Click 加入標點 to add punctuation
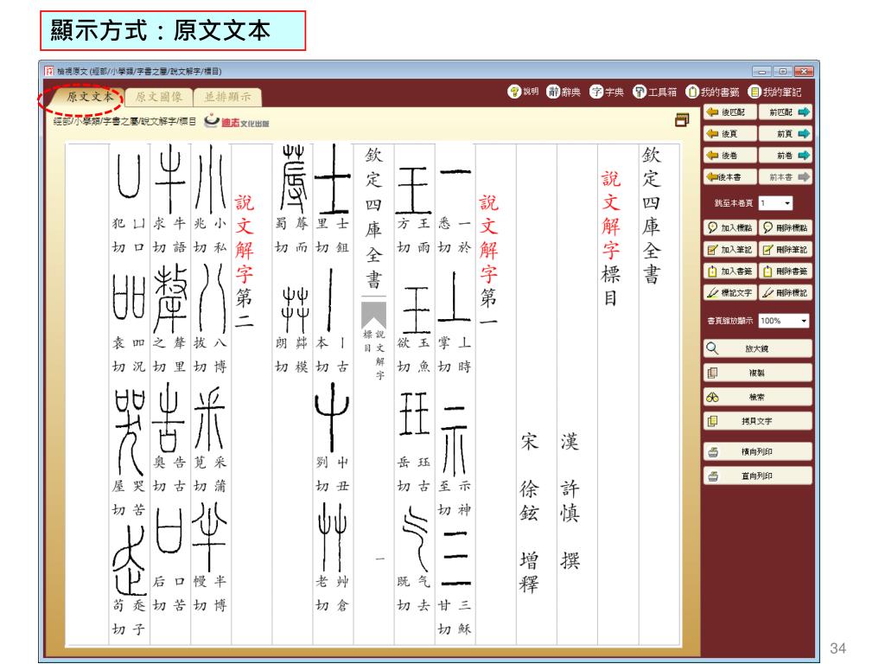The image size is (885, 664). click(x=729, y=227)
